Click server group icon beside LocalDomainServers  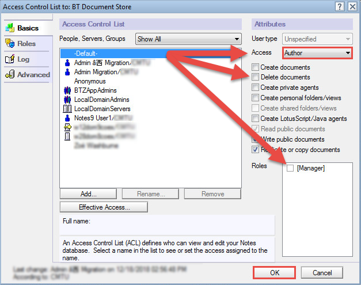(67, 109)
